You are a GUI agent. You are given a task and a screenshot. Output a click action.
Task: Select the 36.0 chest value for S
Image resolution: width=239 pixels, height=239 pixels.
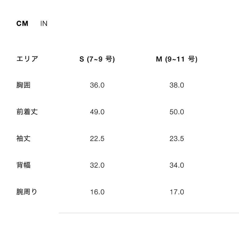97,85
